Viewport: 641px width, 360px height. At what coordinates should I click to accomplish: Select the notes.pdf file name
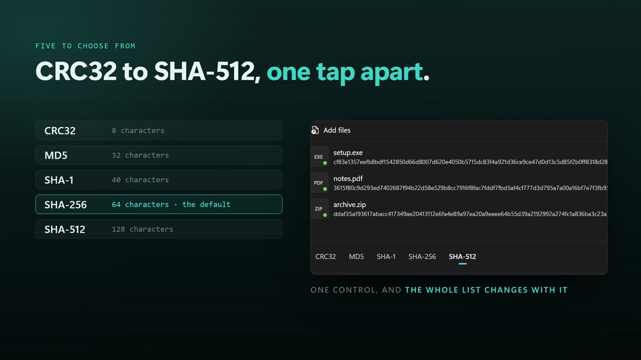pos(348,178)
